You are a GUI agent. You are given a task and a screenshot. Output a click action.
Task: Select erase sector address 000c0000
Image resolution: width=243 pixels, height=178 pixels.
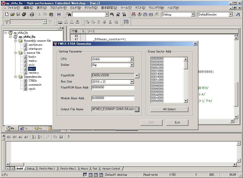pos(157,98)
